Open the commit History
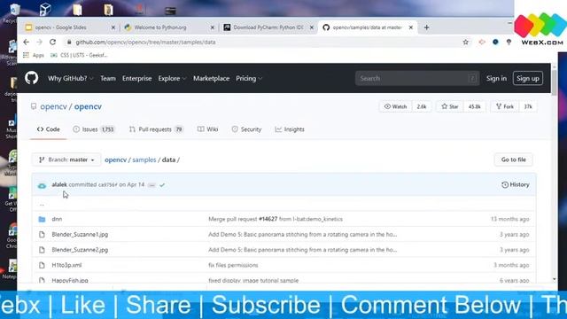Image resolution: width=567 pixels, height=319 pixels. point(516,184)
